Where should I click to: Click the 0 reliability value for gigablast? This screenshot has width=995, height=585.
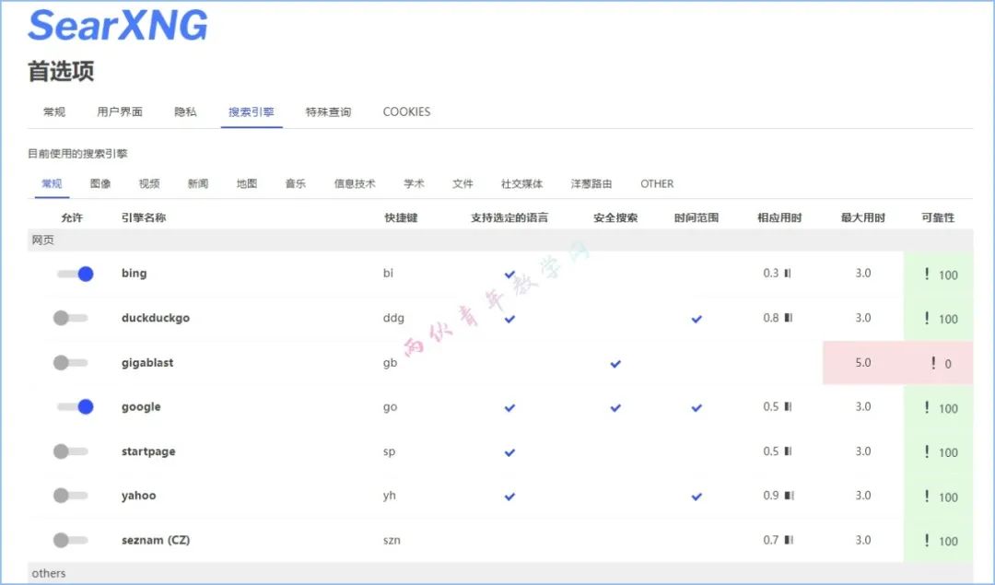coord(950,363)
